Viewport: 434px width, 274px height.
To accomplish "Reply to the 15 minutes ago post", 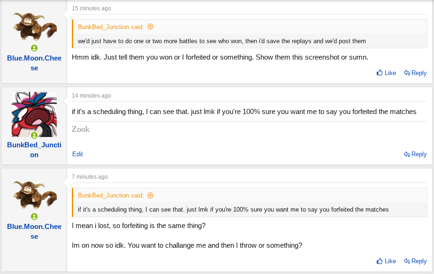I will coord(415,73).
